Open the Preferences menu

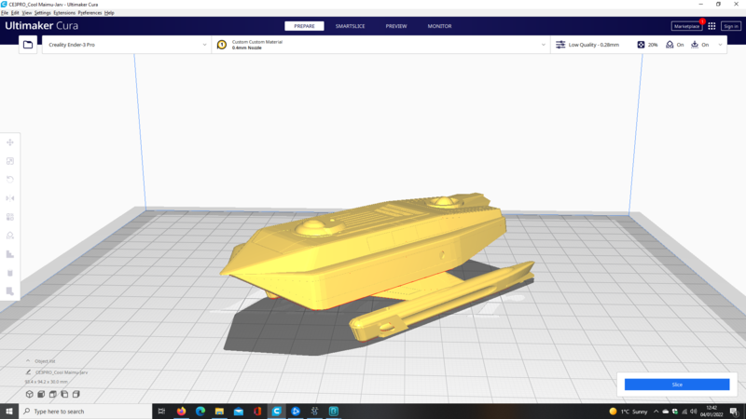pos(90,13)
